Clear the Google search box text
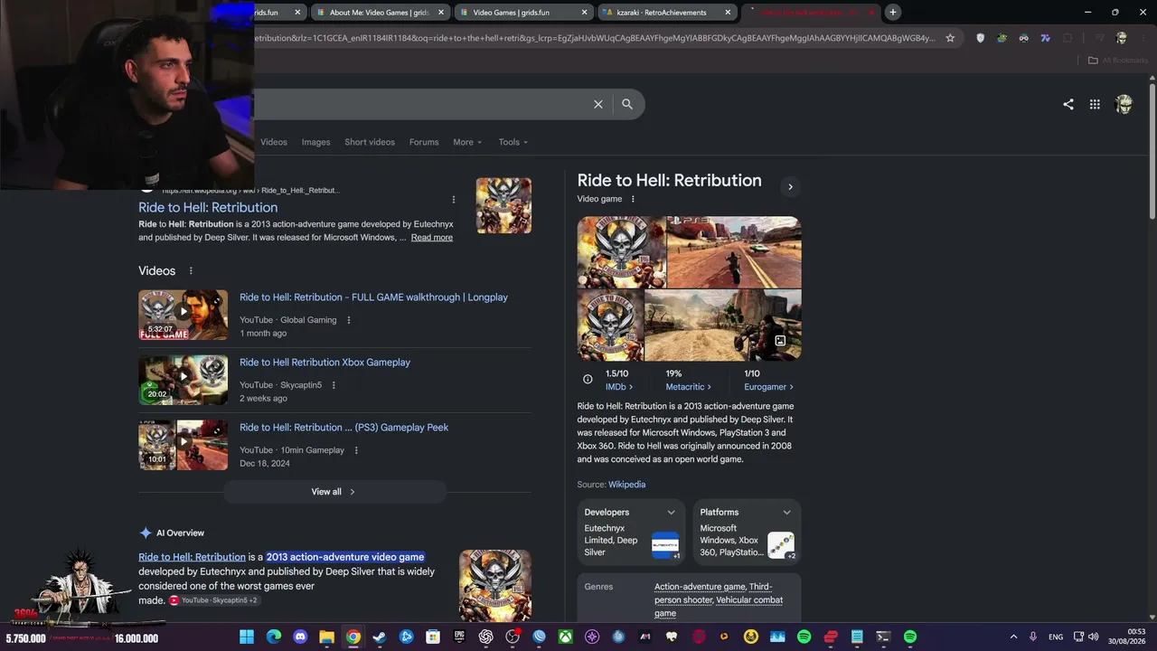1157x651 pixels. 598,104
